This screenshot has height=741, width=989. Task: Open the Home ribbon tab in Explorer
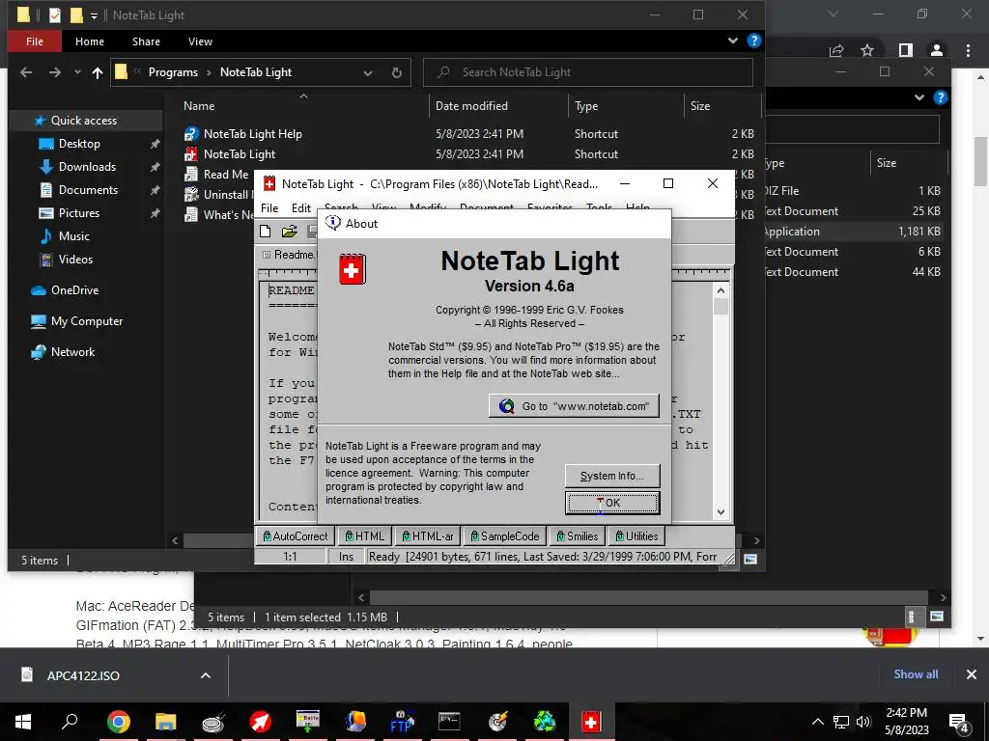(x=90, y=41)
